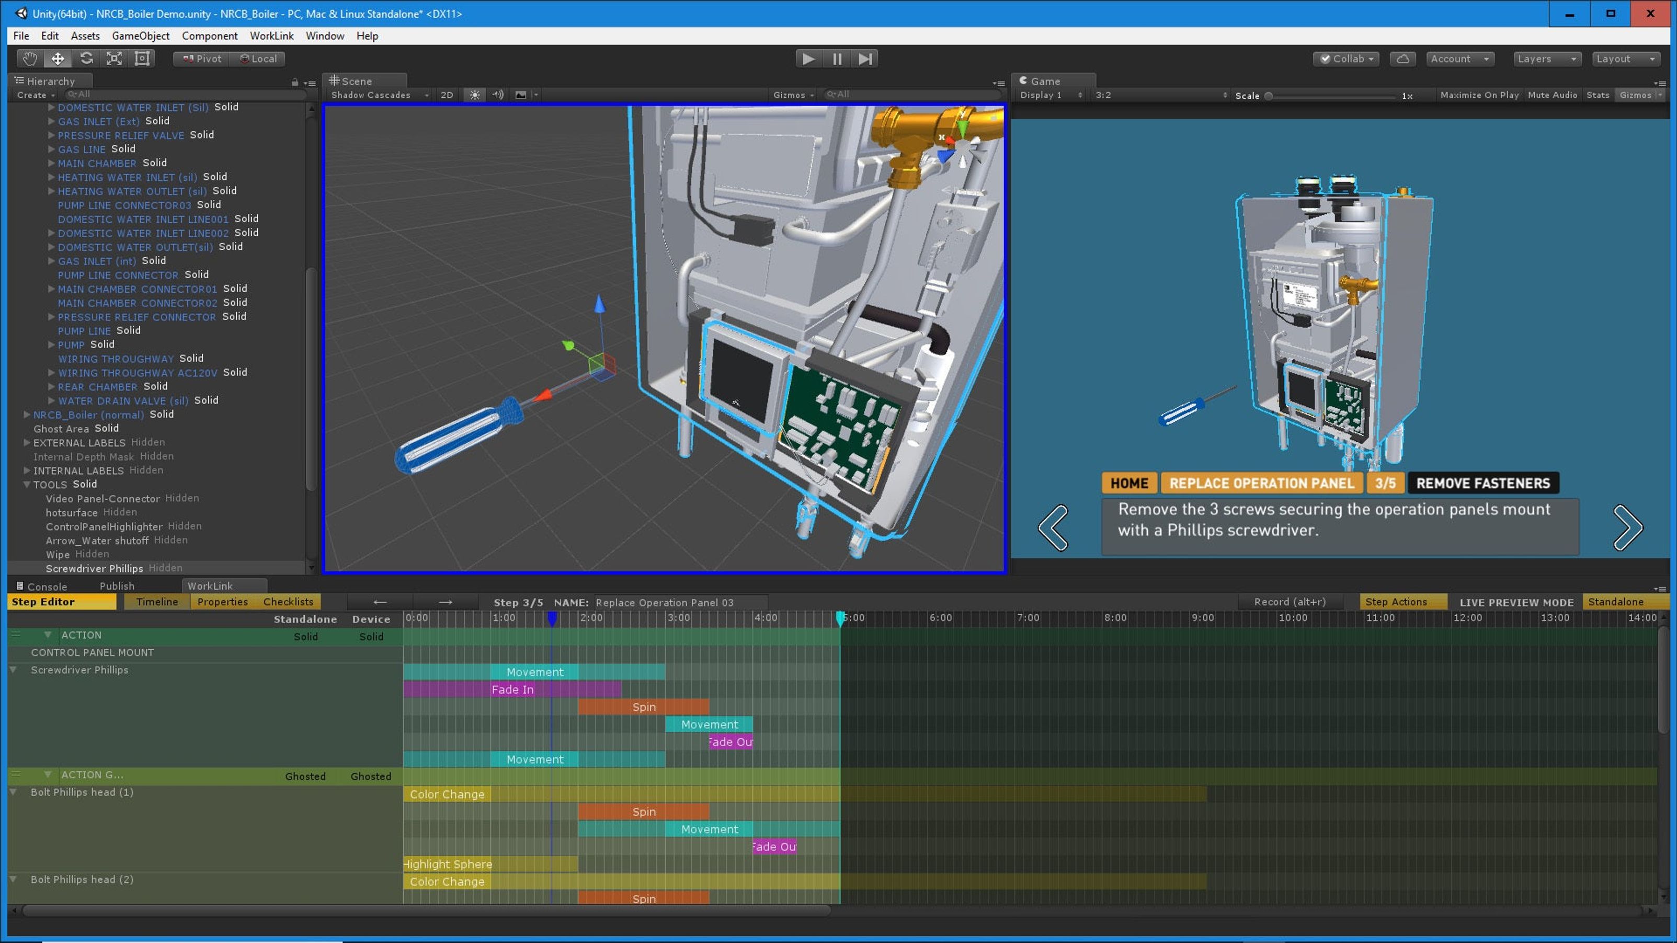Click the Record (alt+r) button
1677x943 pixels.
point(1290,602)
